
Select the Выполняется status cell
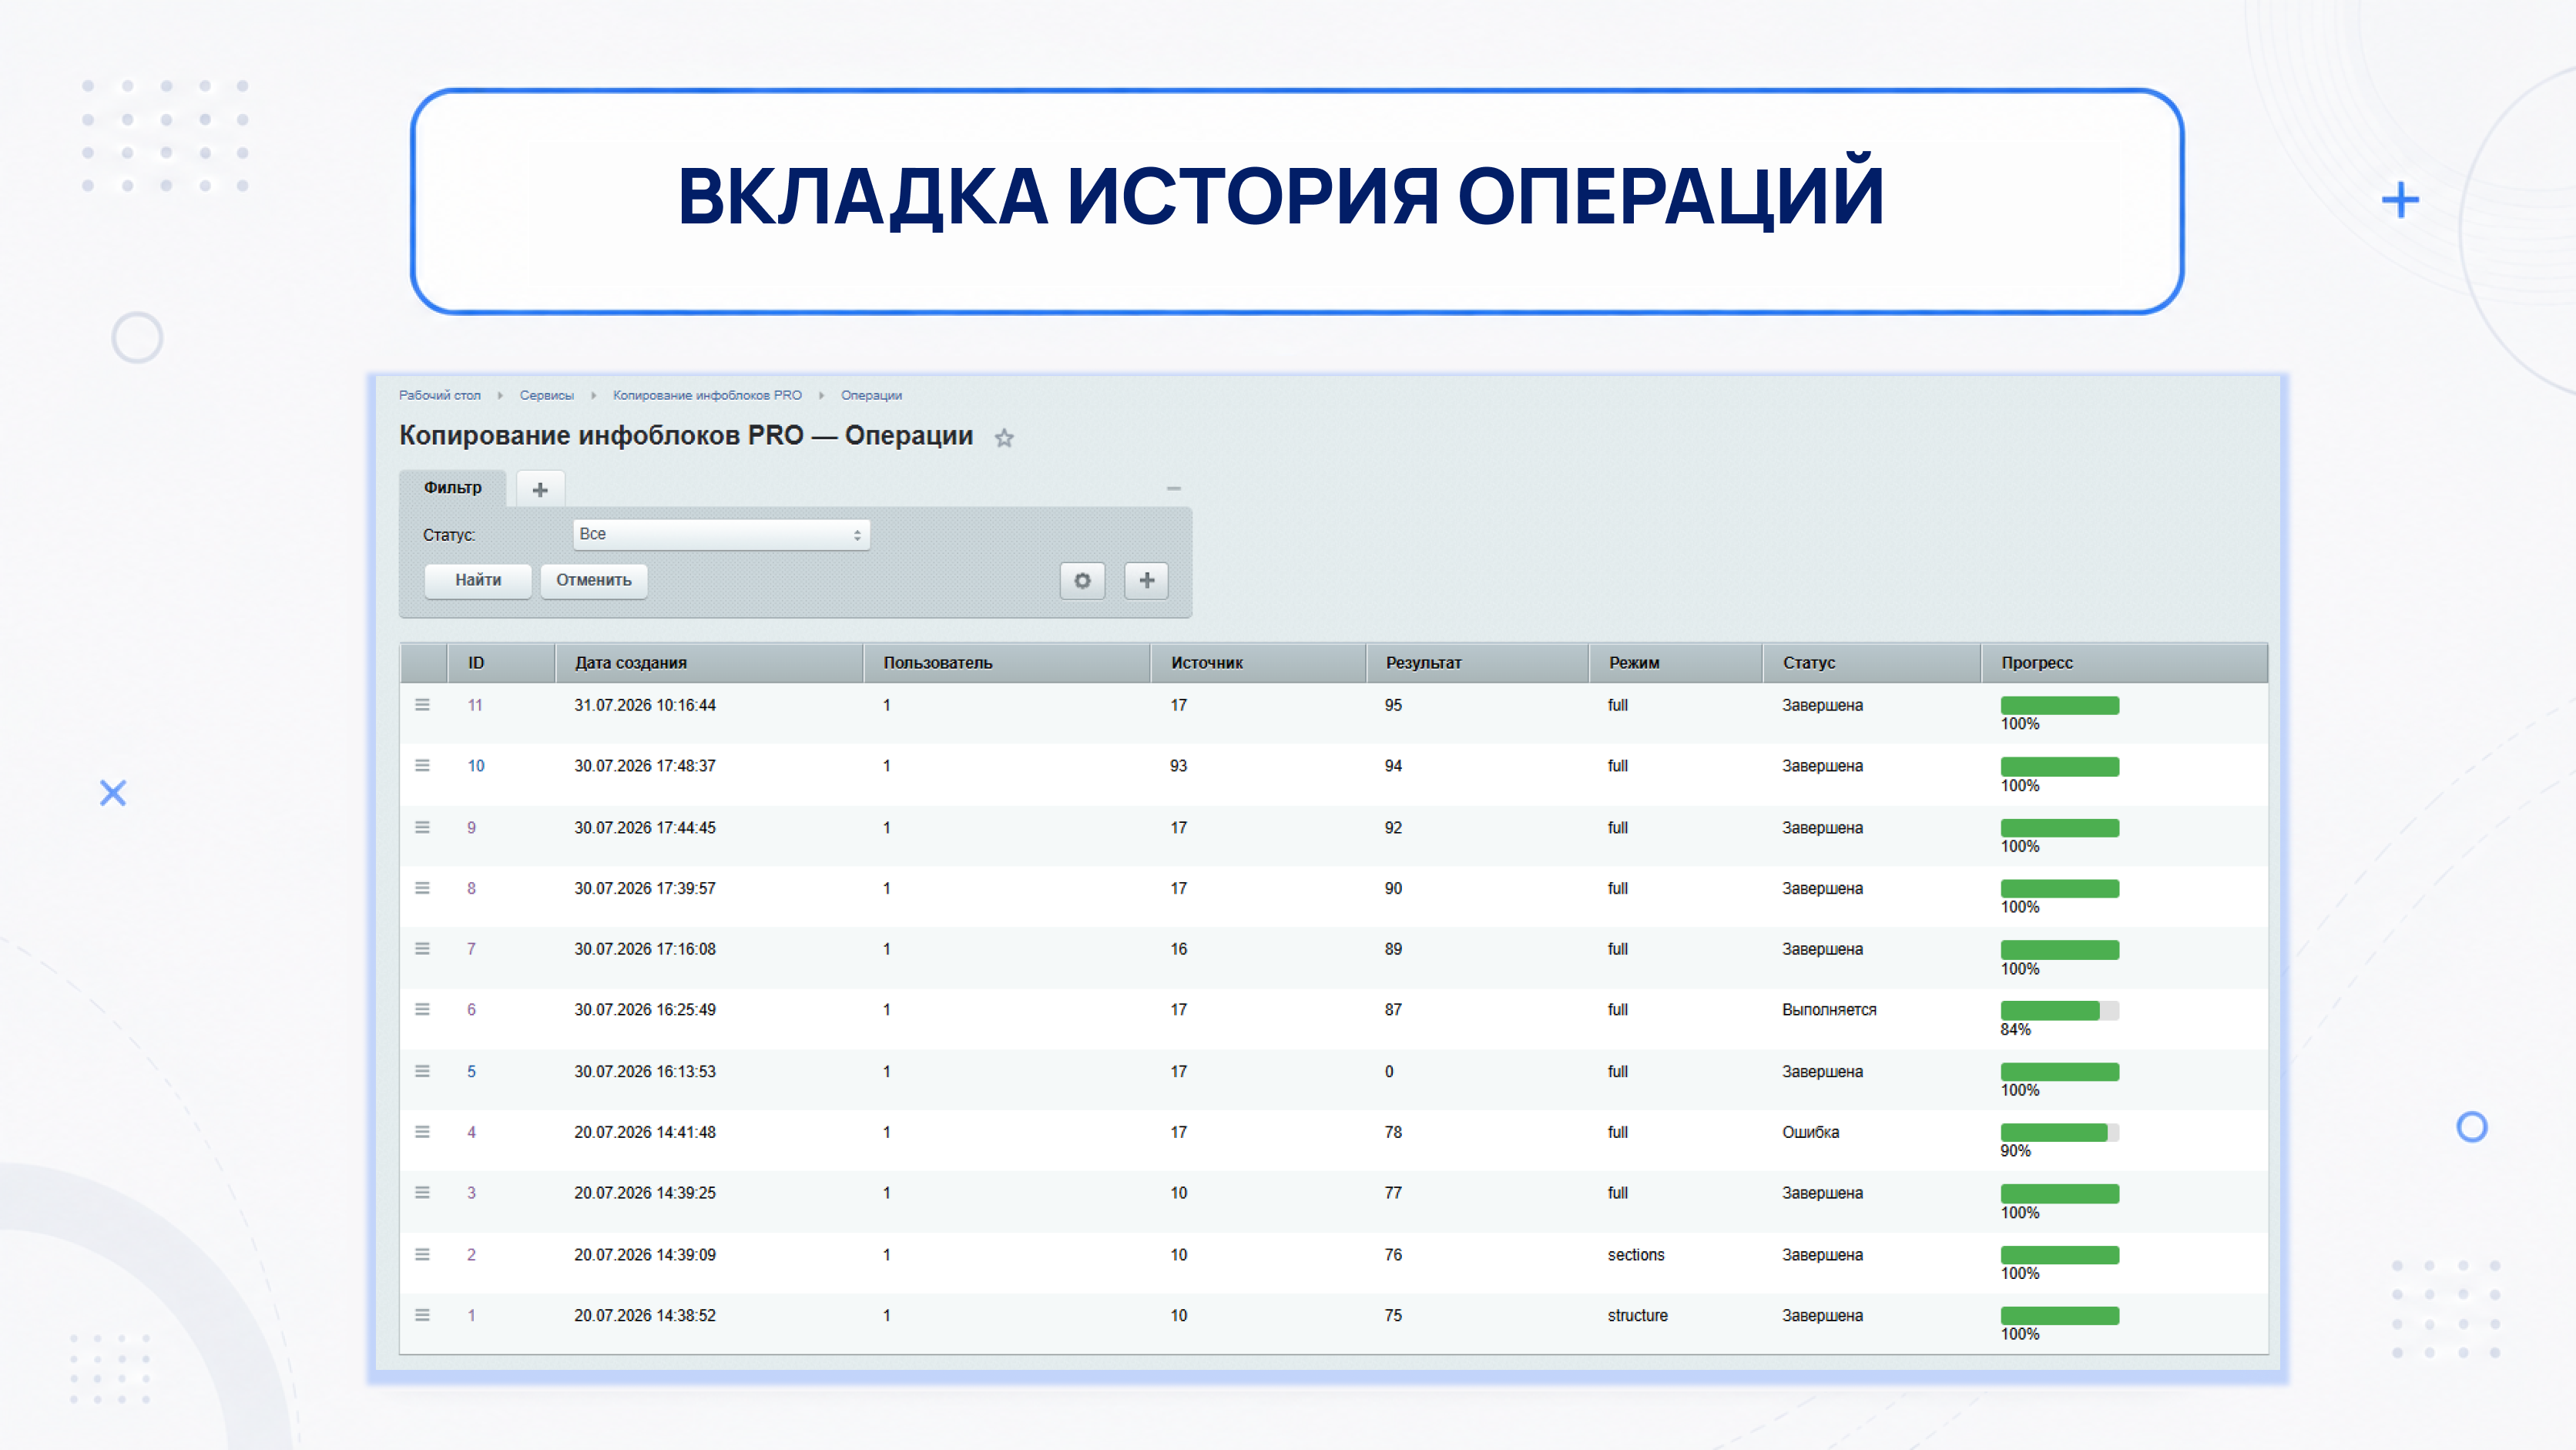pyautogui.click(x=1829, y=1010)
